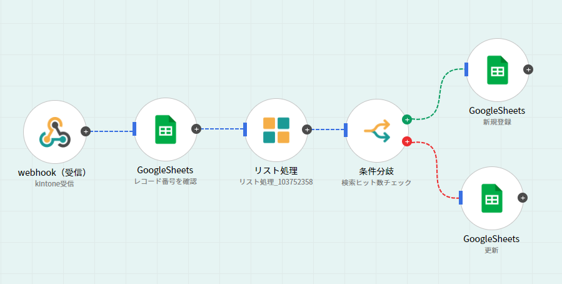This screenshot has width=562, height=284.
Task: Click plus button on webhook node
Action: point(85,131)
